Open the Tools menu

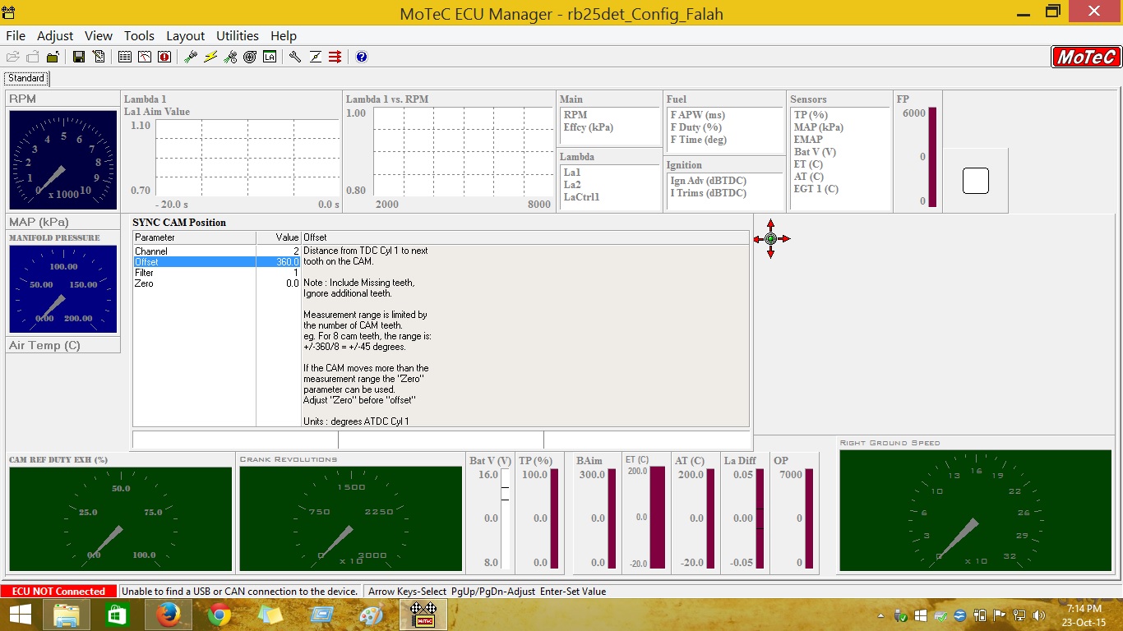click(x=139, y=35)
